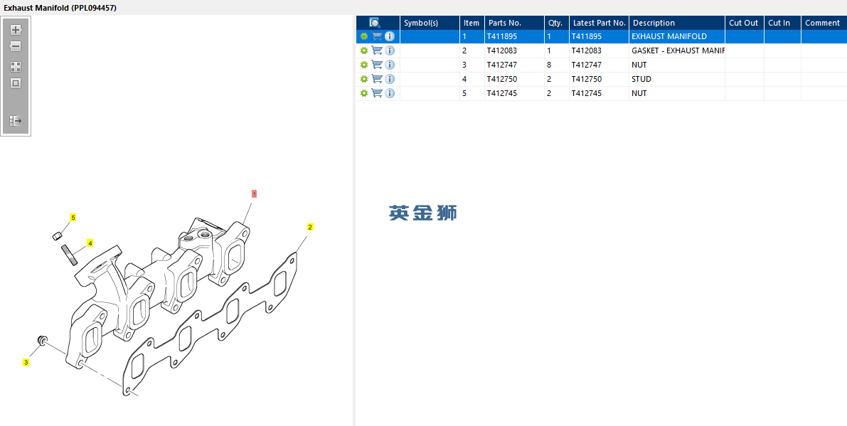Image resolution: width=847 pixels, height=426 pixels.
Task: Select callout 3 near the nut
Action: [x=26, y=362]
